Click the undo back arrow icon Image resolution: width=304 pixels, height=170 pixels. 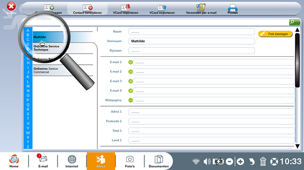[x=252, y=162]
